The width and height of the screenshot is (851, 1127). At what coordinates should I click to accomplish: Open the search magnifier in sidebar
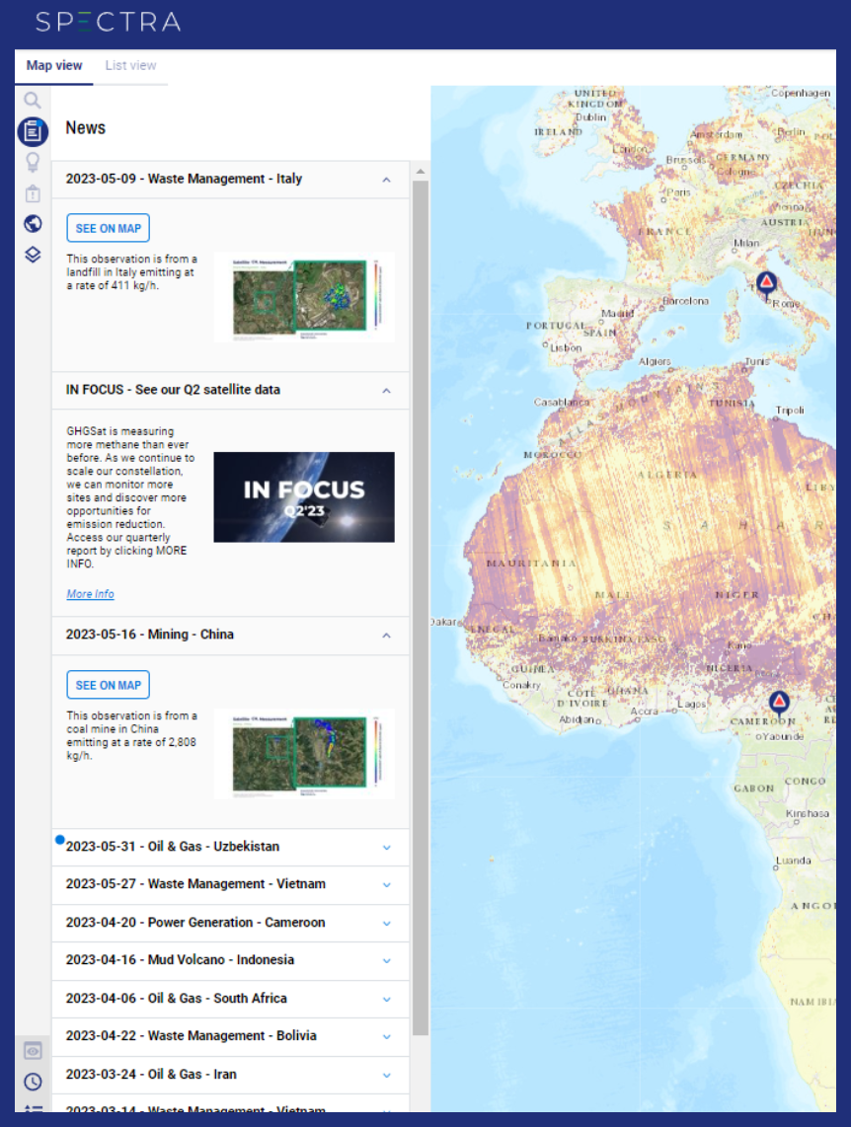(33, 100)
